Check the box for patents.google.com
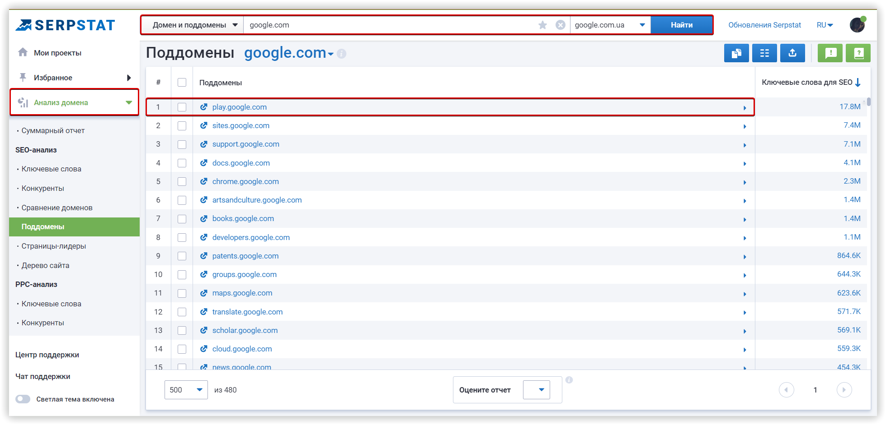The image size is (886, 425). [182, 256]
